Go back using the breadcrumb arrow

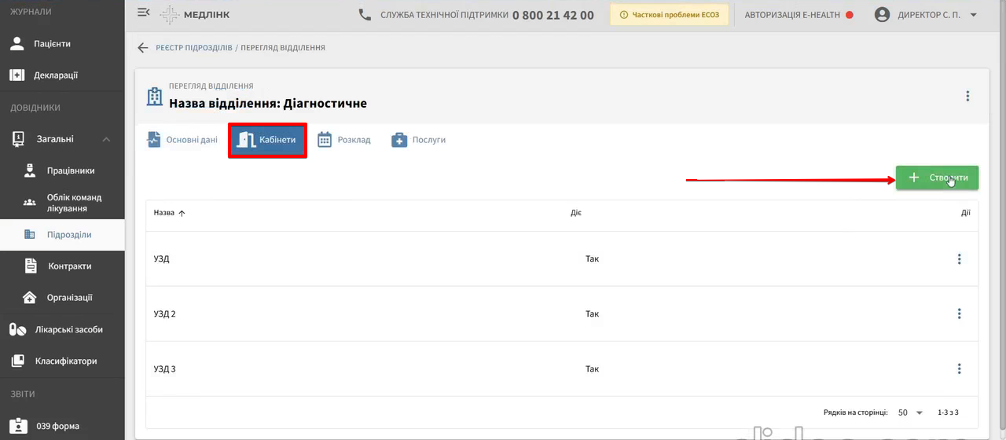143,48
